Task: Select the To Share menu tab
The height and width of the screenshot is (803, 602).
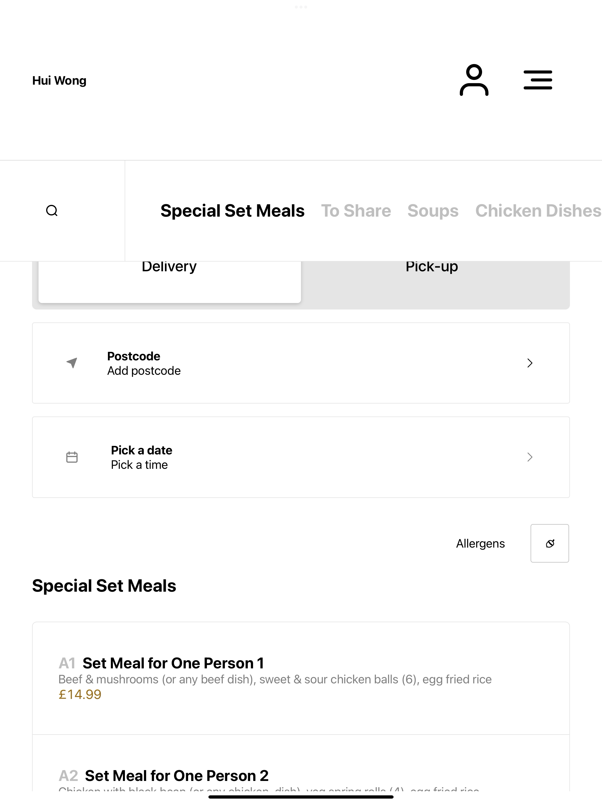Action: click(x=356, y=211)
